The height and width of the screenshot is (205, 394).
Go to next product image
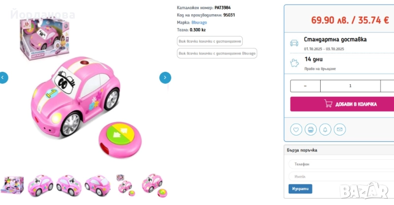point(165,77)
